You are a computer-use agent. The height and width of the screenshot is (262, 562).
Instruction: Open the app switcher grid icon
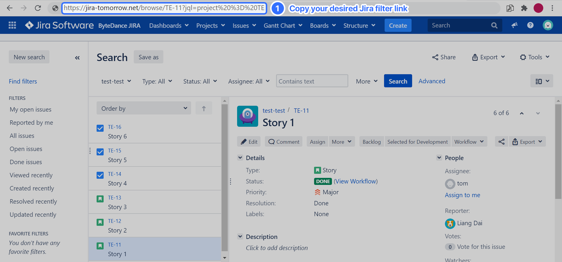click(x=12, y=25)
